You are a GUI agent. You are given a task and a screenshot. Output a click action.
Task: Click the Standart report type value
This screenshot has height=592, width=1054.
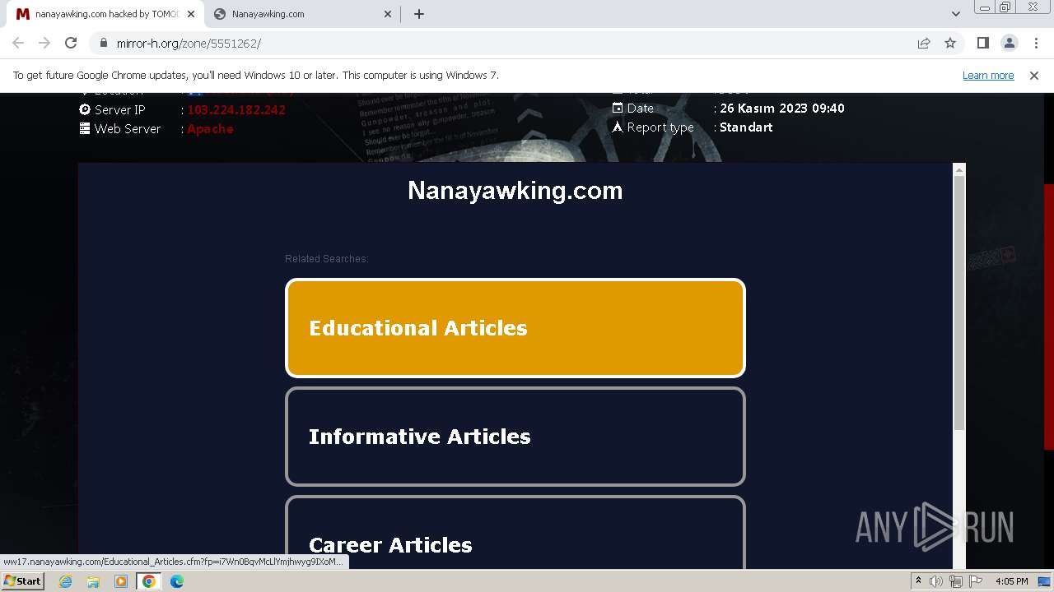point(746,127)
